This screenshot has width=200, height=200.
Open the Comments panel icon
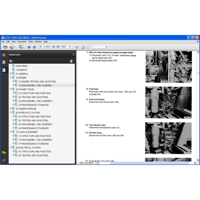4,153
